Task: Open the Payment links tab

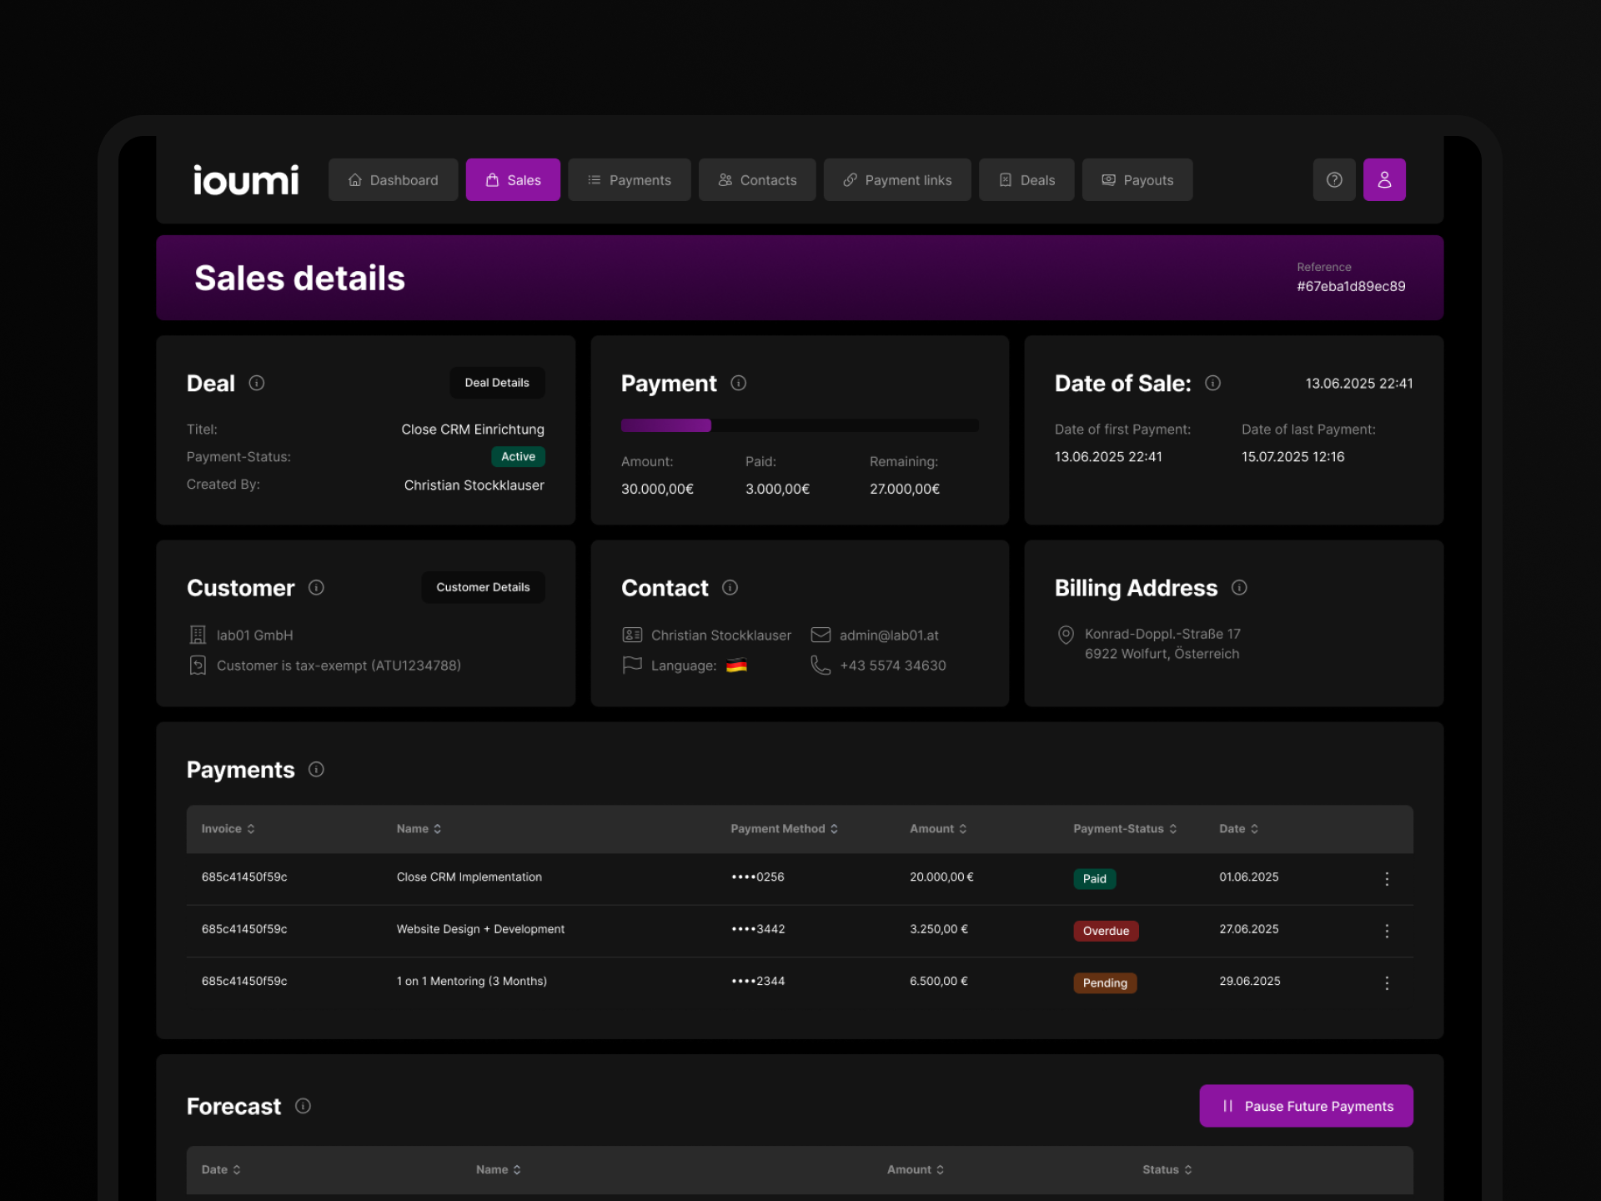Action: pyautogui.click(x=897, y=180)
